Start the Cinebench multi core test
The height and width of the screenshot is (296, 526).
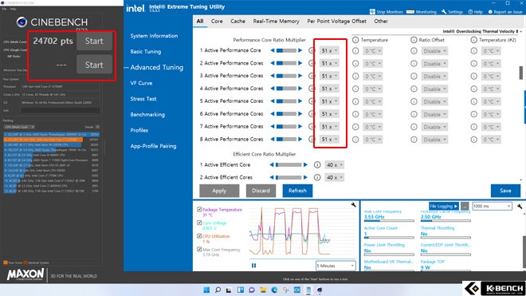[94, 41]
